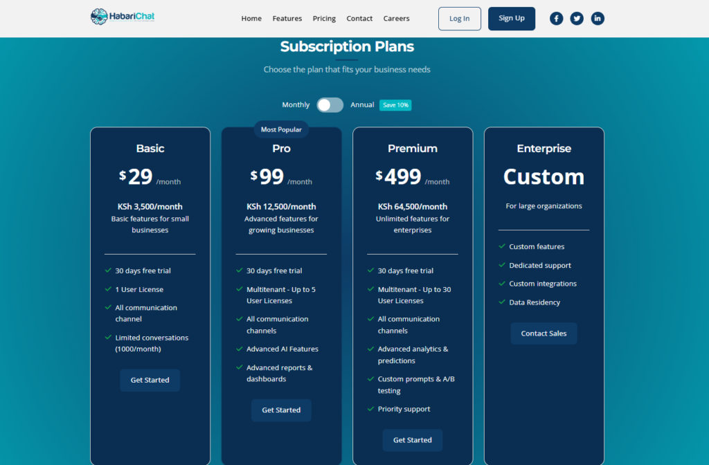Click checkmark icon beside 1 User License
709x465 pixels.
pos(108,289)
